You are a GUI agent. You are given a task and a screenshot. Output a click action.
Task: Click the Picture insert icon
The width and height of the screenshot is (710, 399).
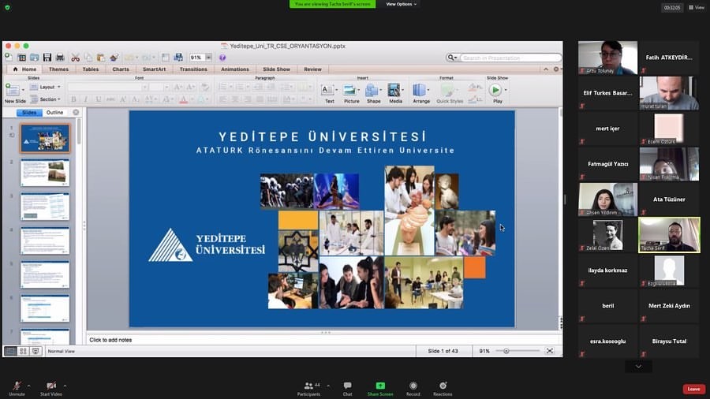tap(349, 90)
